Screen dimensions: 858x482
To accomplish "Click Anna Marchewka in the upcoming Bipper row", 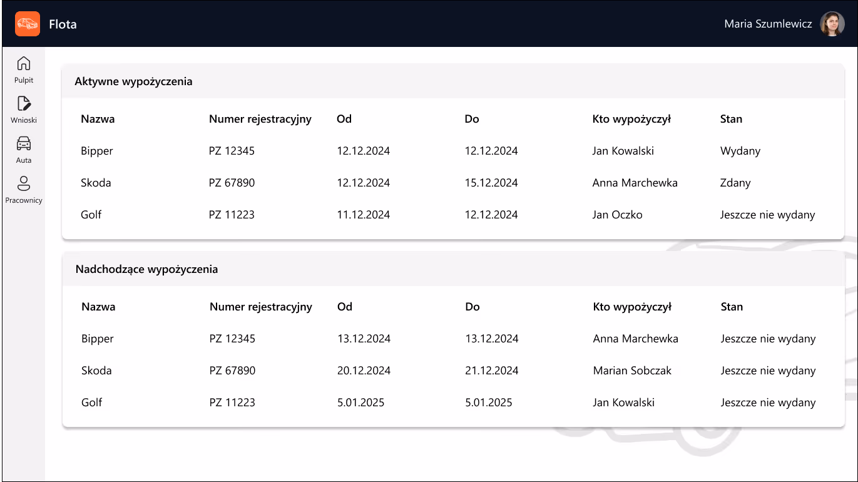I will tap(636, 339).
